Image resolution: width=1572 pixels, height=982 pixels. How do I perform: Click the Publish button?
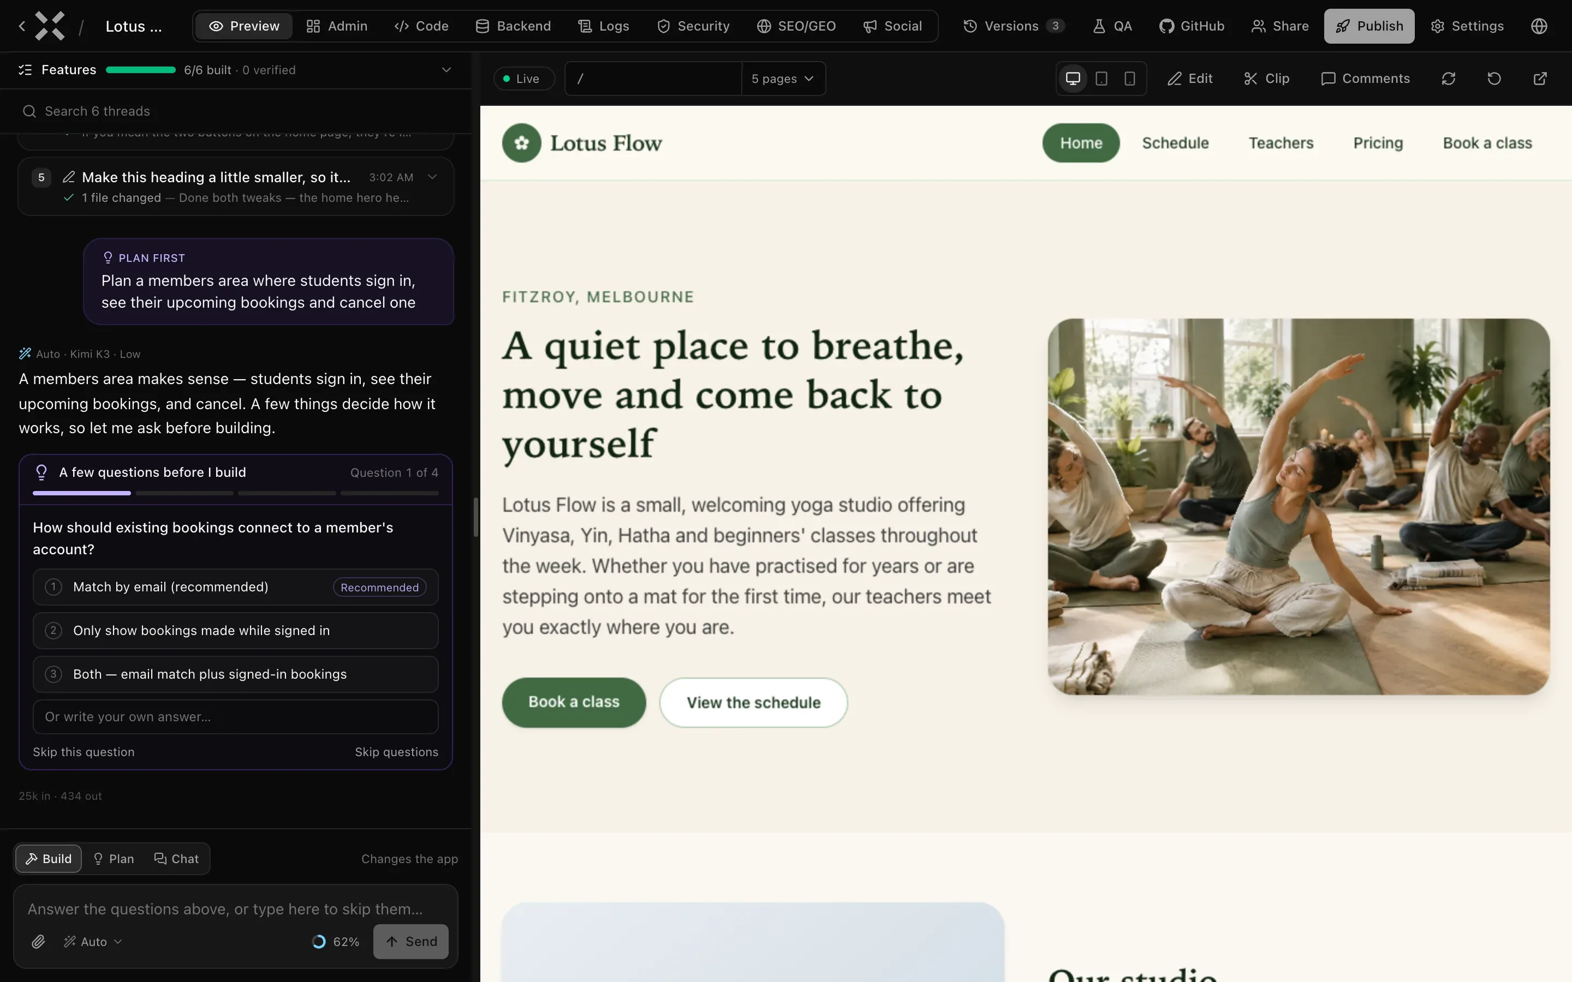[1369, 26]
